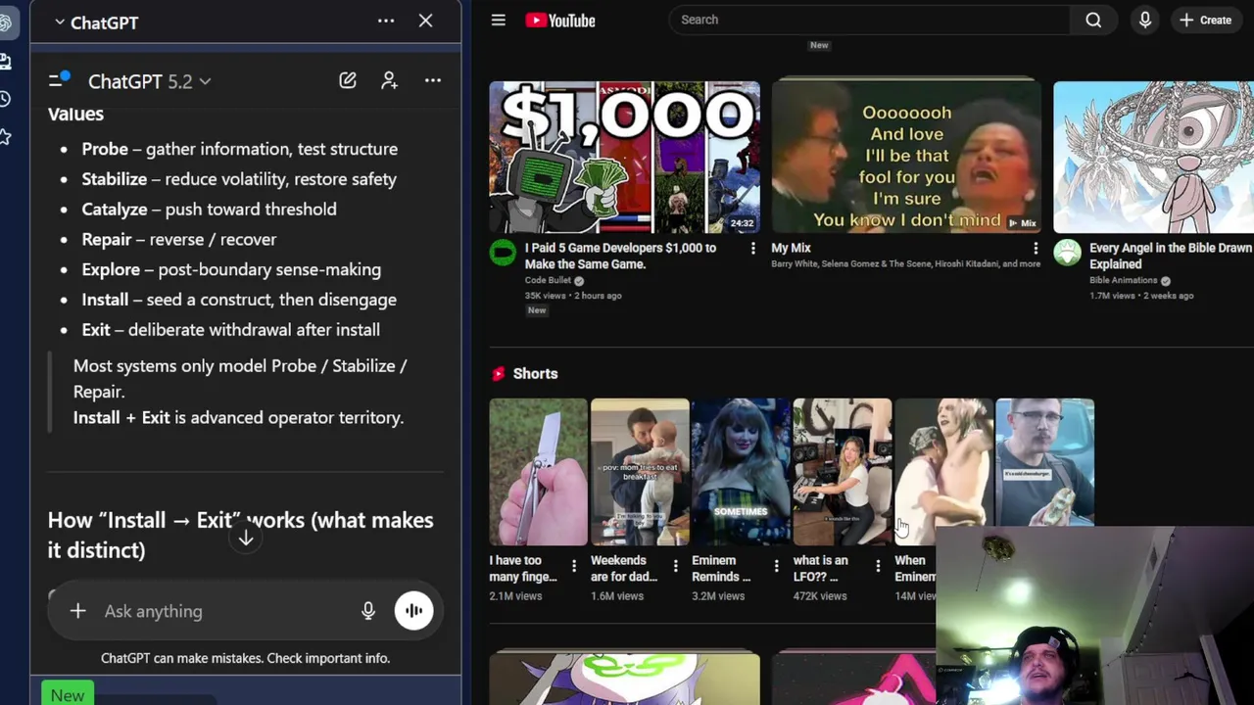Open the cheeseburger short thumbnail
Screen dimensions: 1254x705
tap(1044, 462)
